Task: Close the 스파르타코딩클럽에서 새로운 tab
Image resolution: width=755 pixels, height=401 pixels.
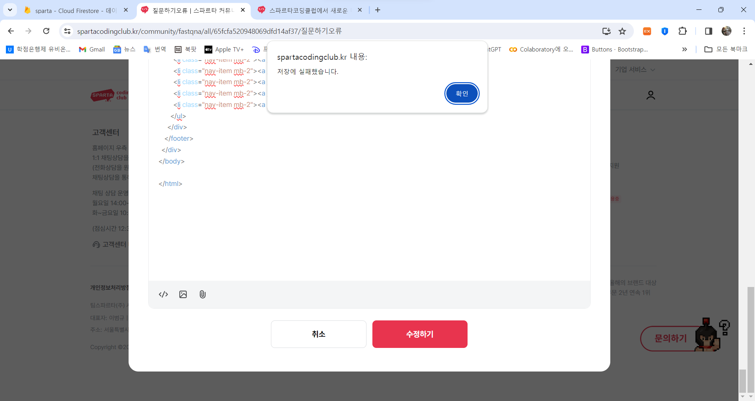Action: pos(360,10)
